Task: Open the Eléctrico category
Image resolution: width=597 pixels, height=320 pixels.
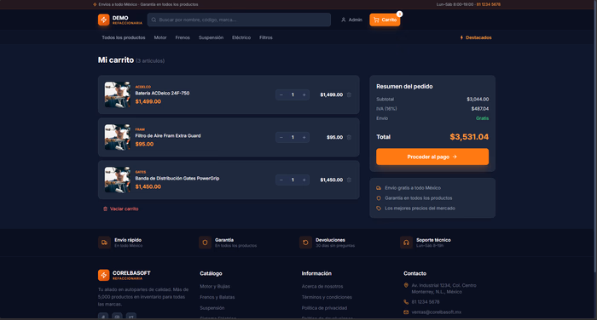Action: (241, 37)
